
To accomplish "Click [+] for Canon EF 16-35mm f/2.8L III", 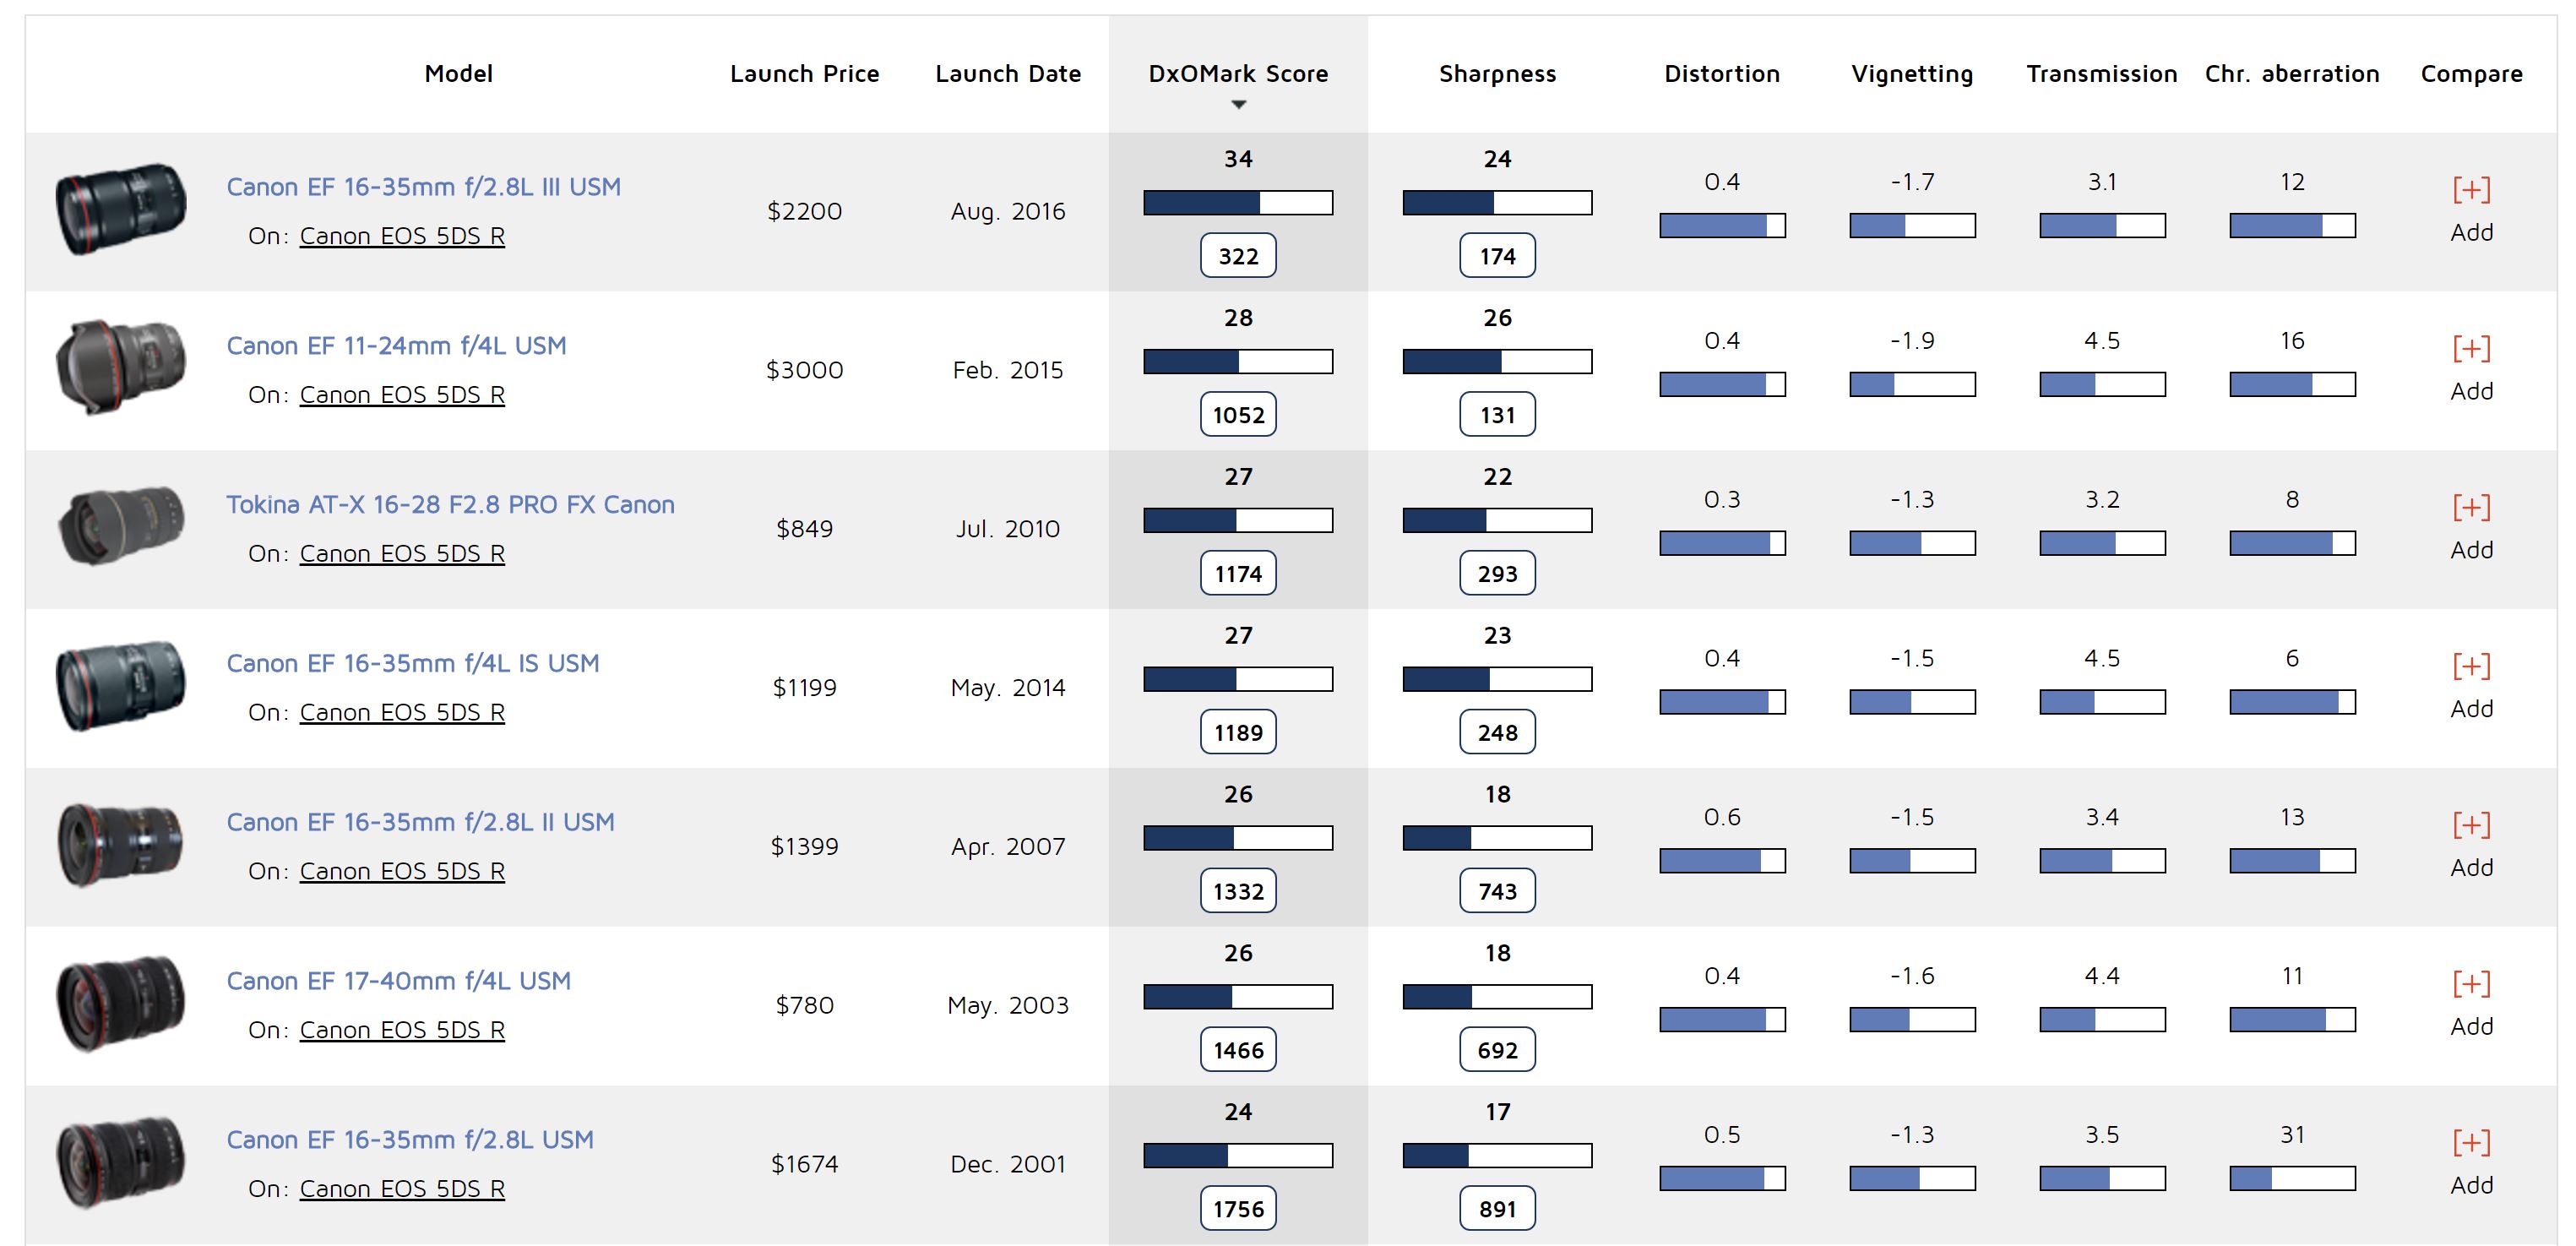I will coord(2470,190).
